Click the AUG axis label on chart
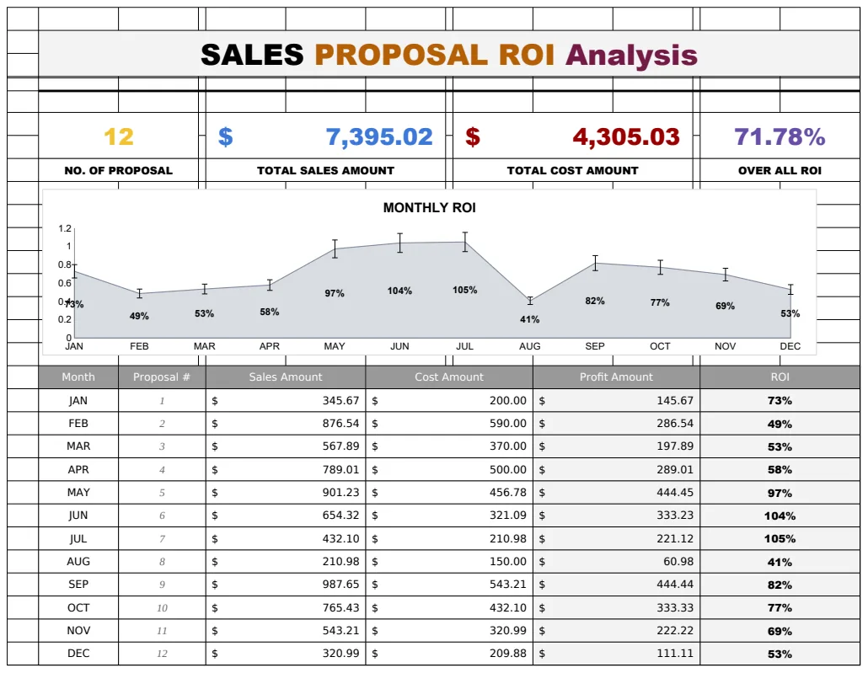The image size is (868, 673). coord(530,346)
